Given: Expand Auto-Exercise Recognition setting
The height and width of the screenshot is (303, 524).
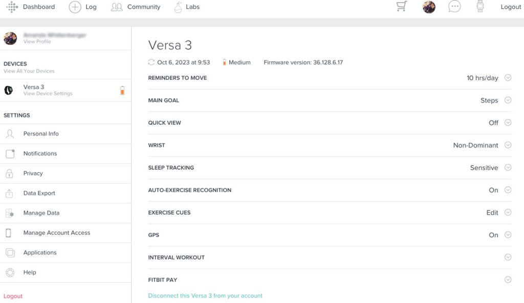Looking at the screenshot, I should [x=508, y=190].
